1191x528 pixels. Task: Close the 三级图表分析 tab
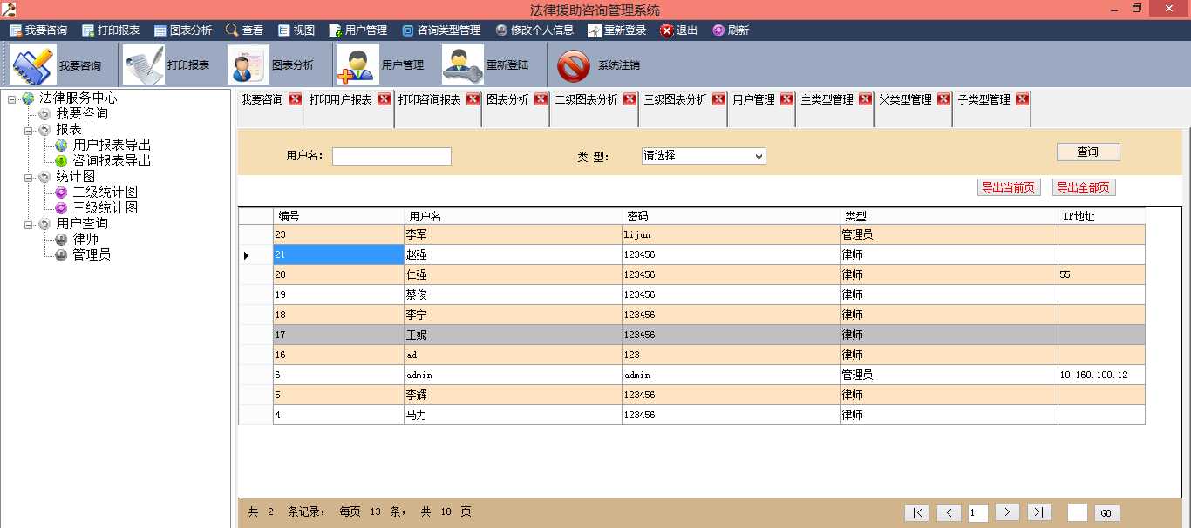tap(719, 99)
